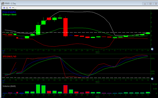Viewport: 158px width, 98px height.
Task: Click the red volume bar on the 24th
Action: pyautogui.click(x=66, y=89)
